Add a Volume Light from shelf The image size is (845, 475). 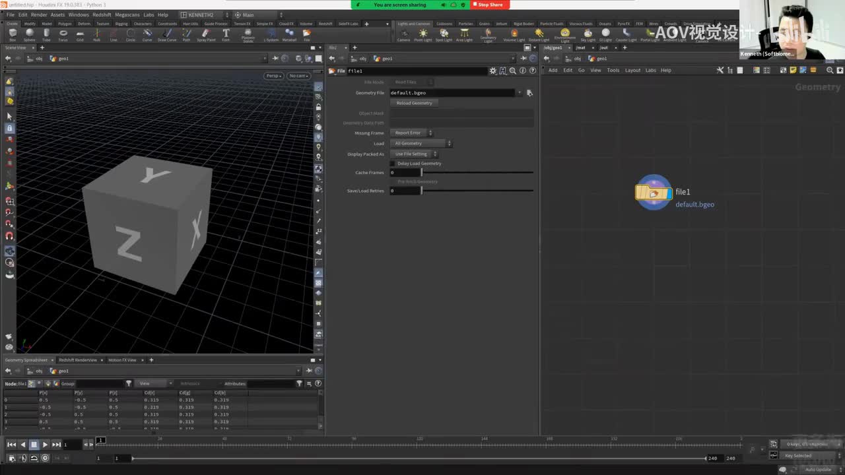[514, 35]
